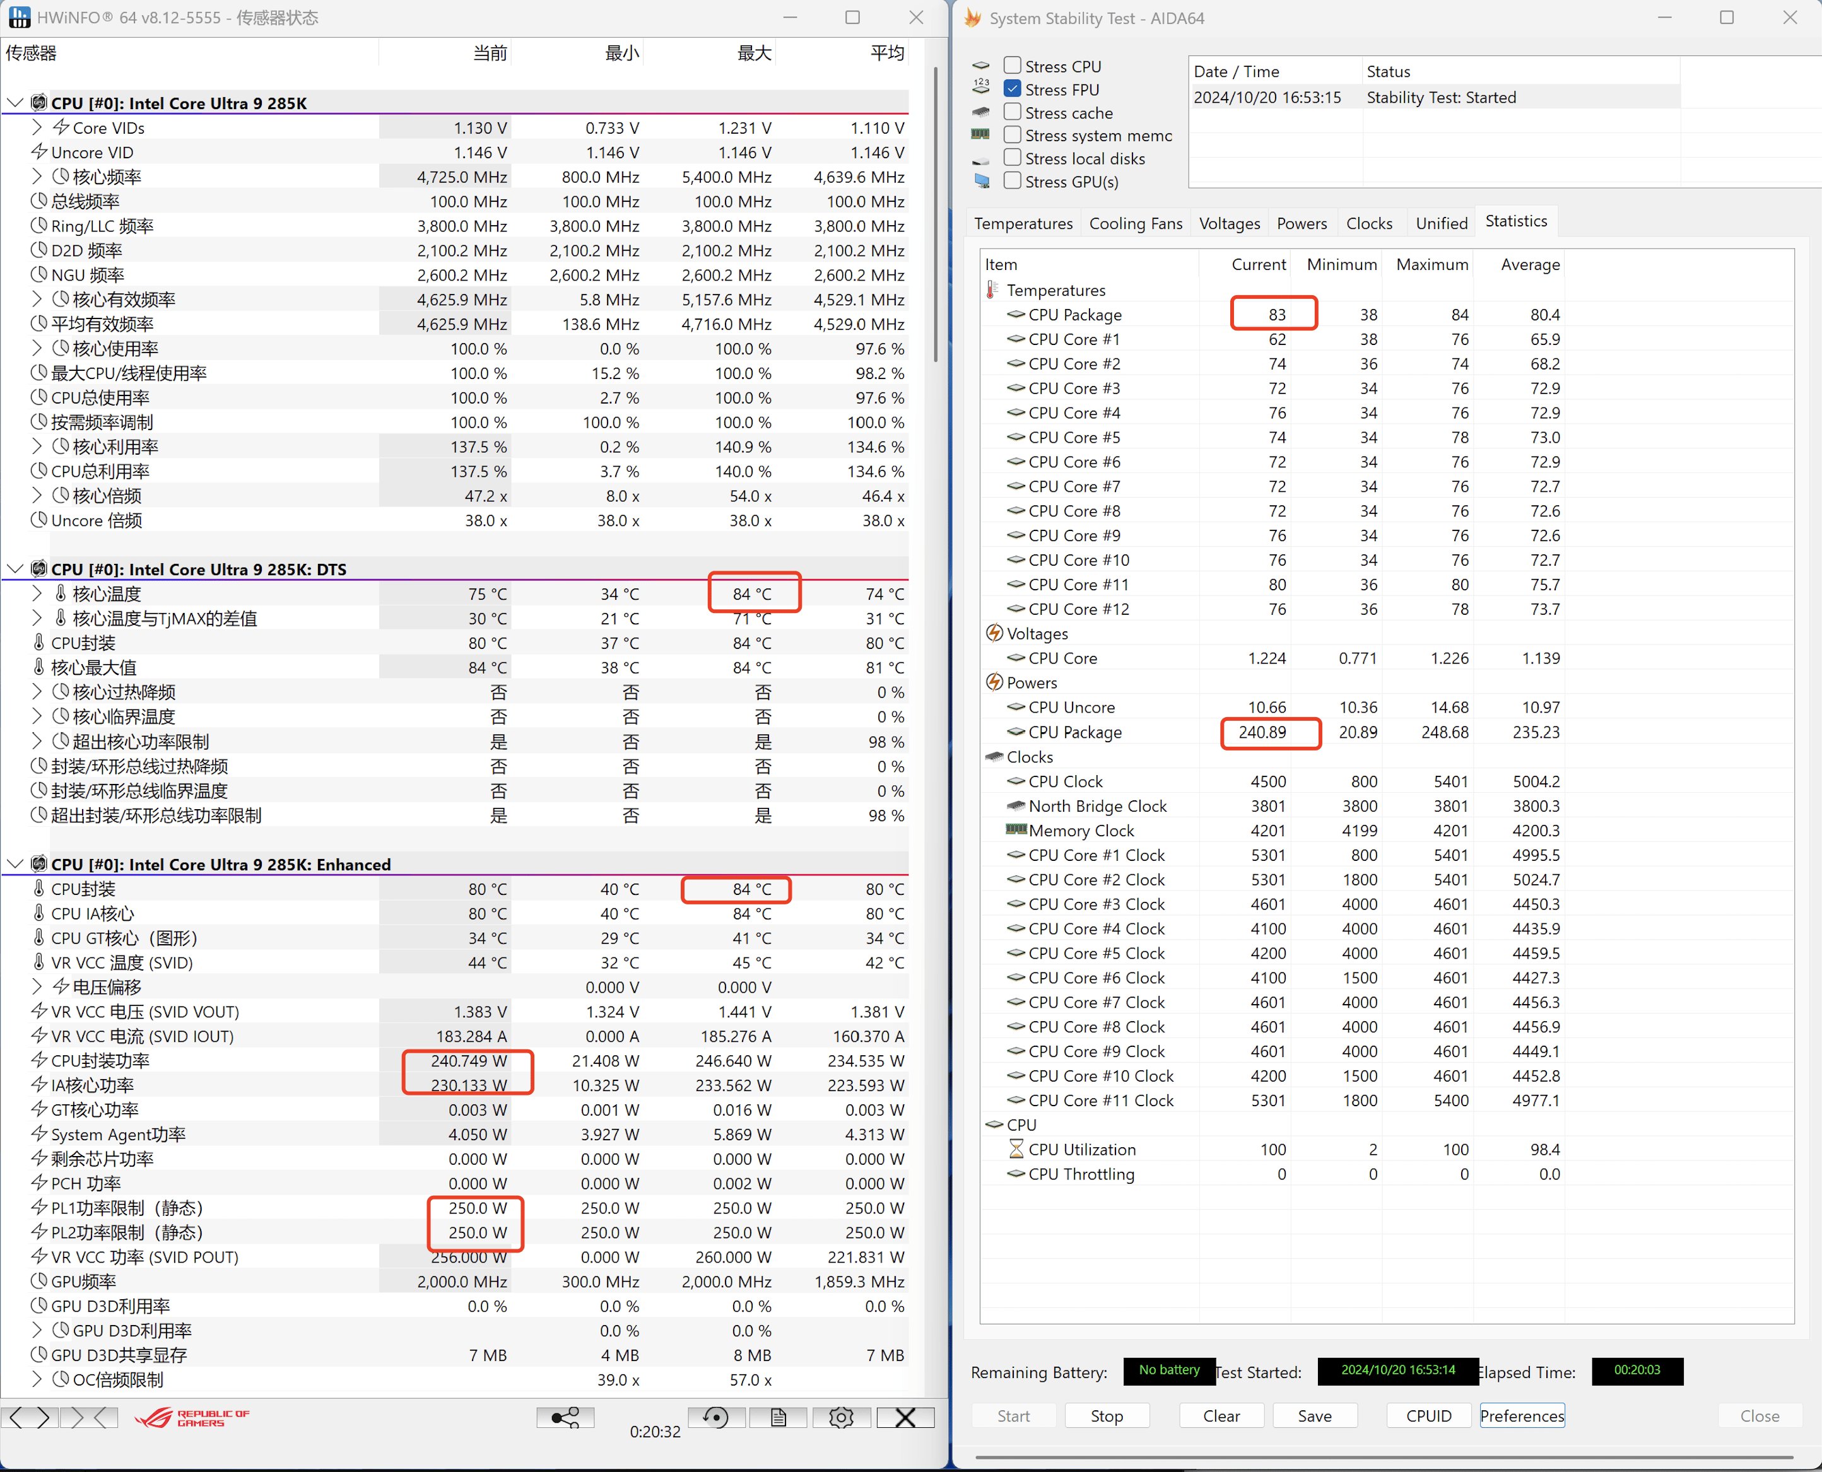Click the CPU chip icon beside Intel Core Ultra 9 285K: DTS

38,568
